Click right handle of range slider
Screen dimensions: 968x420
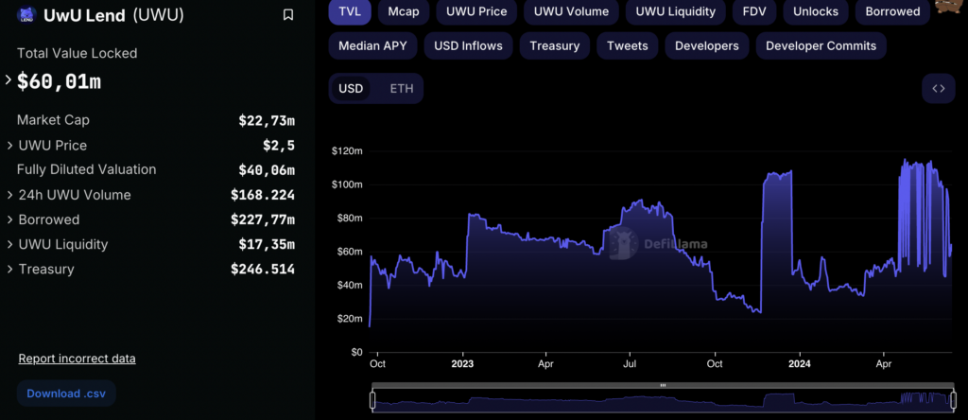953,400
